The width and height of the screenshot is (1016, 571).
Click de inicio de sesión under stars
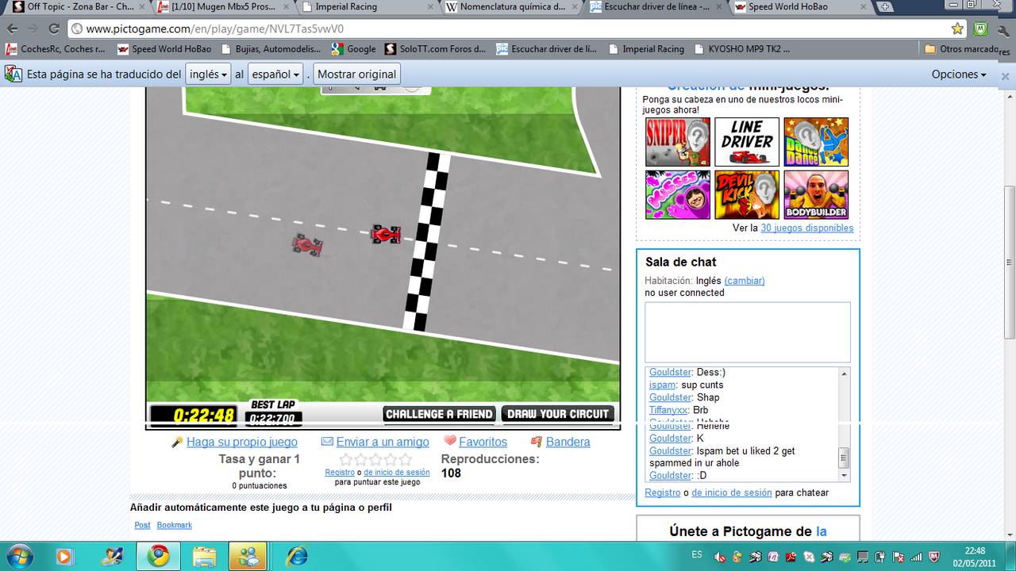(x=396, y=472)
